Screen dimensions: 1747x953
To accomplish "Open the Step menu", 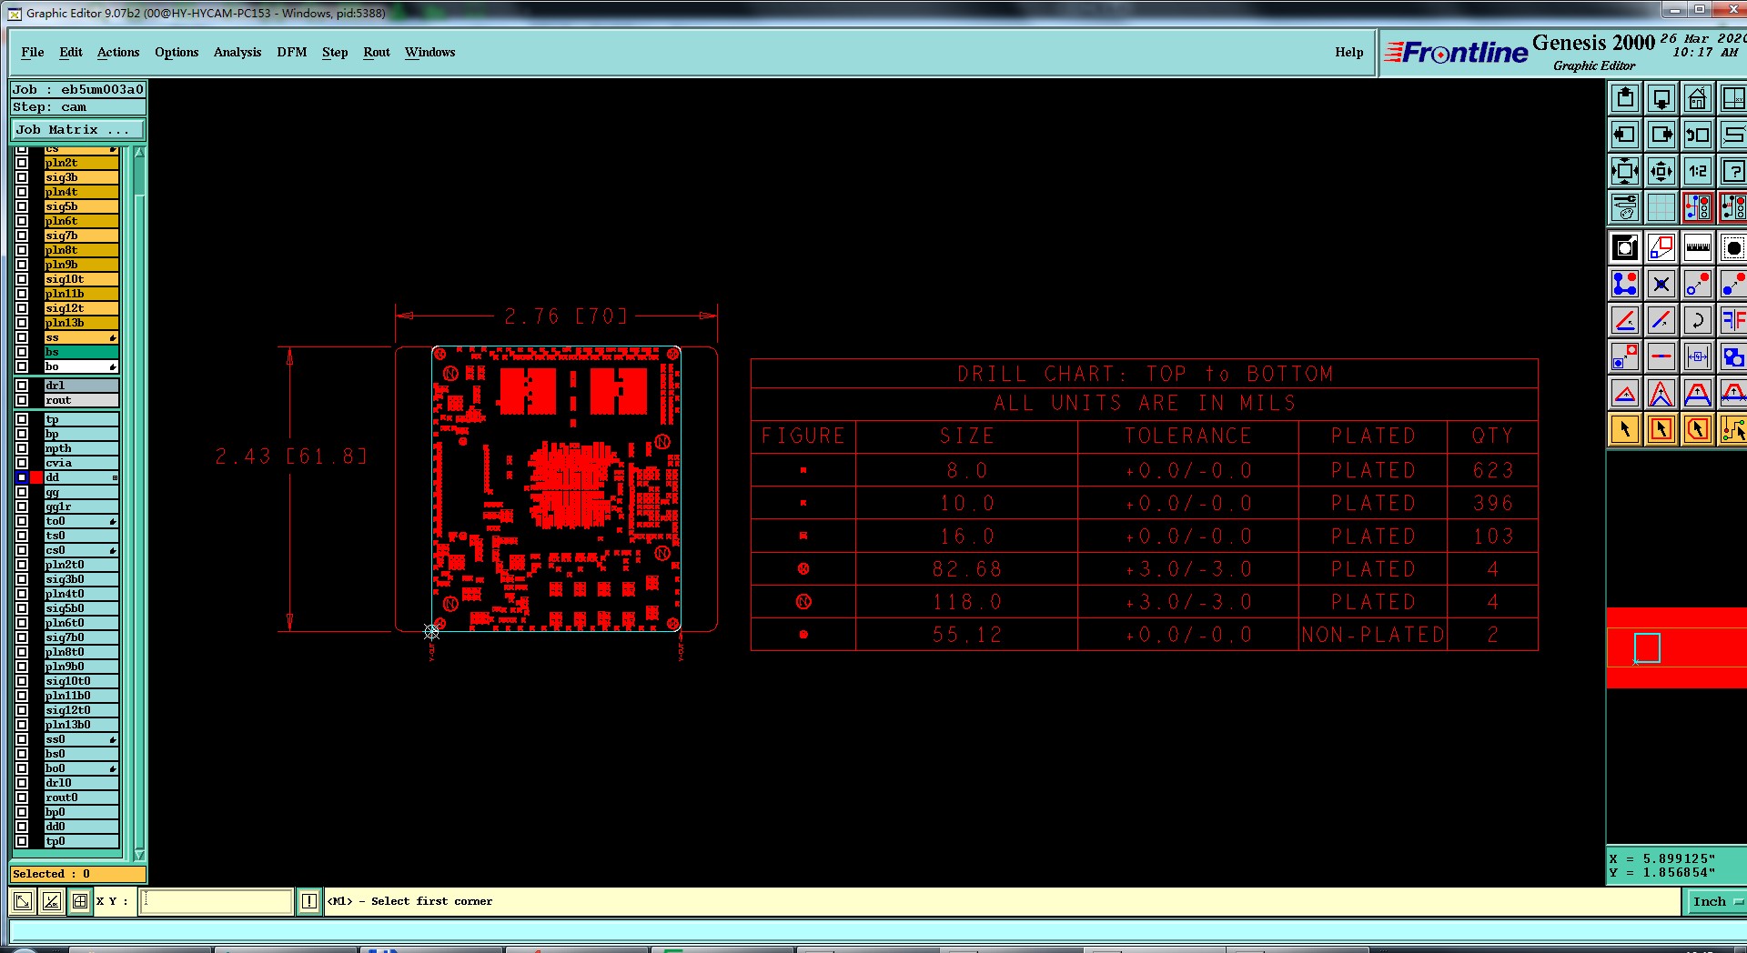I will pyautogui.click(x=335, y=52).
